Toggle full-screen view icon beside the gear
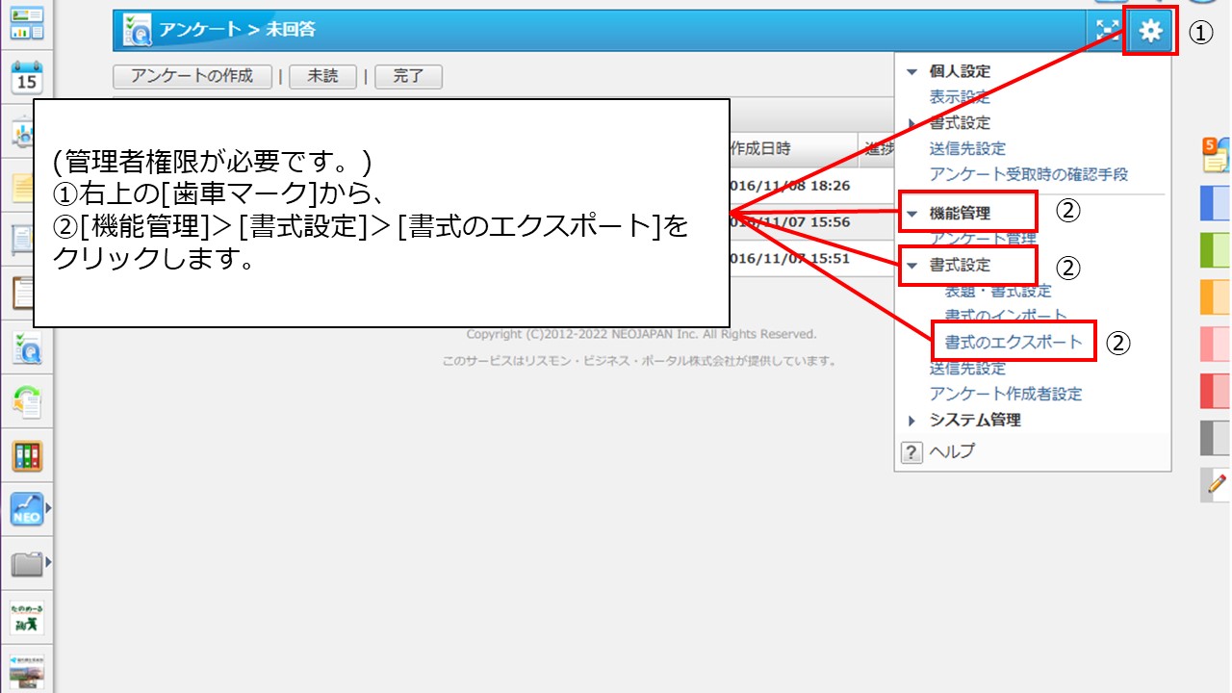Viewport: 1232px width, 693px height. pos(1107,31)
